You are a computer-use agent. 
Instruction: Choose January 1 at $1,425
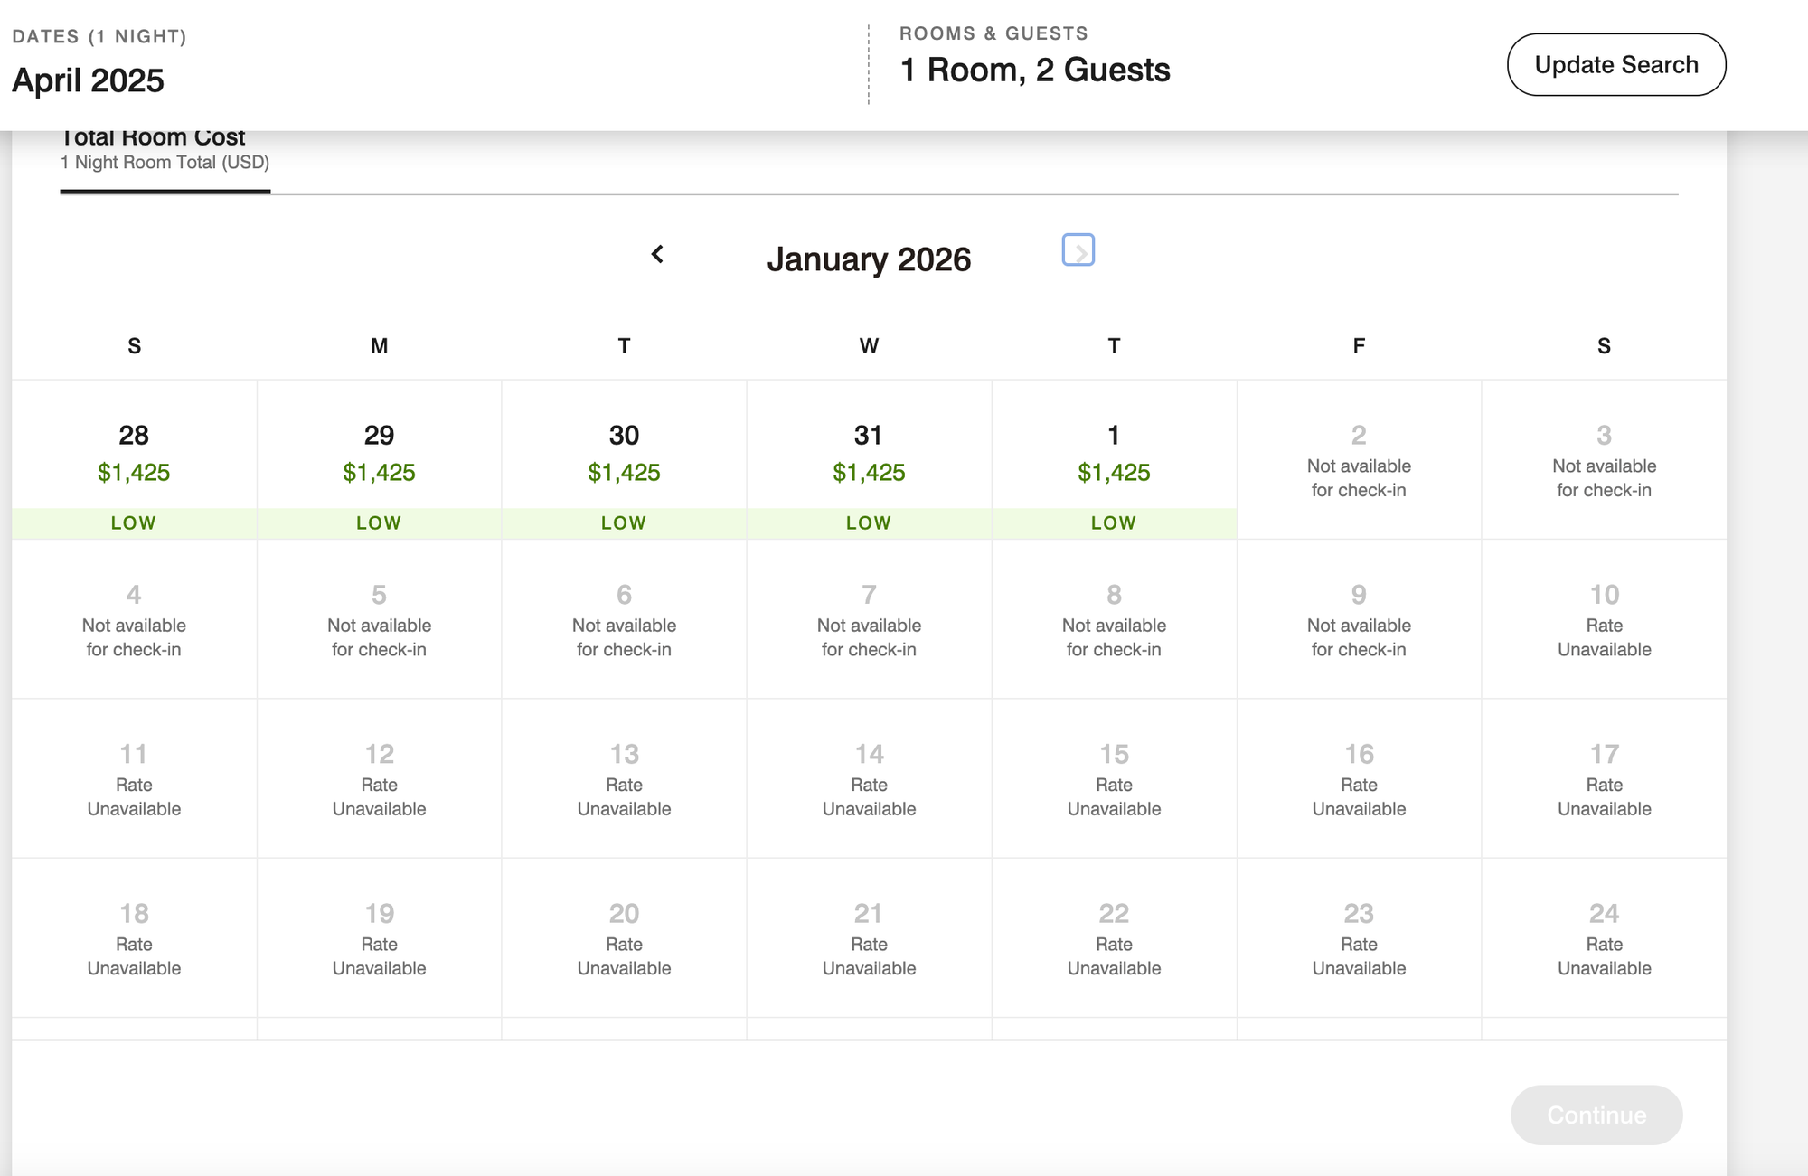pos(1114,459)
